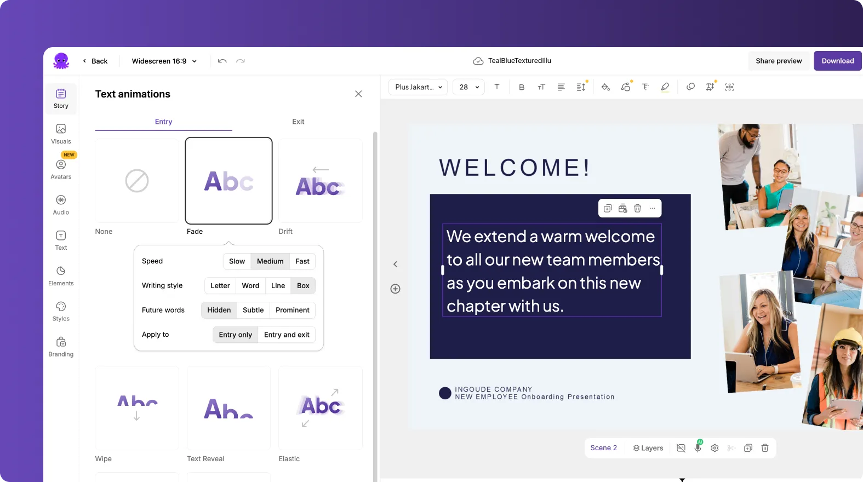
Task: Choose Prominent for future words
Action: [292, 310]
